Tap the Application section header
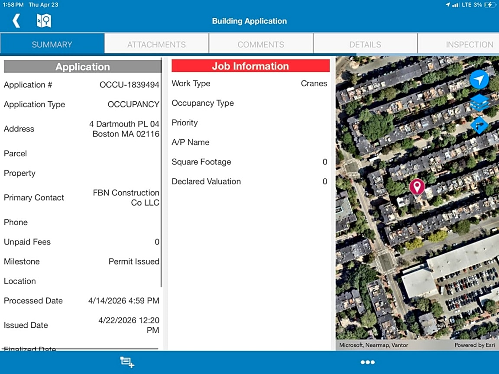Image resolution: width=499 pixels, height=374 pixels. tap(82, 67)
